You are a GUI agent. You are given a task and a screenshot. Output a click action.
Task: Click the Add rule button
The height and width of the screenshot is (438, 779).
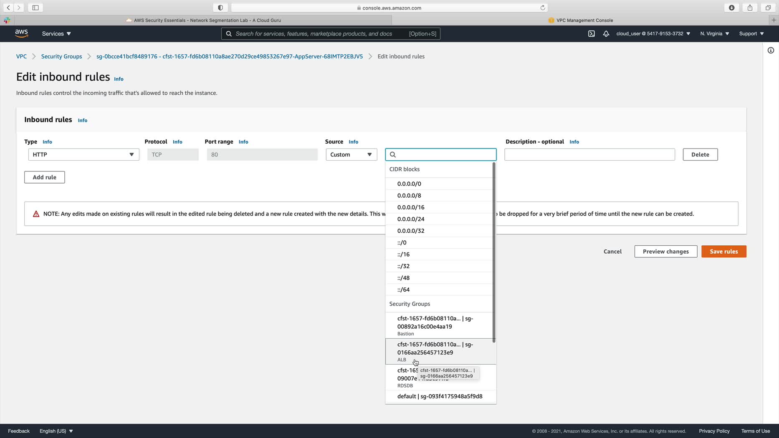click(45, 177)
